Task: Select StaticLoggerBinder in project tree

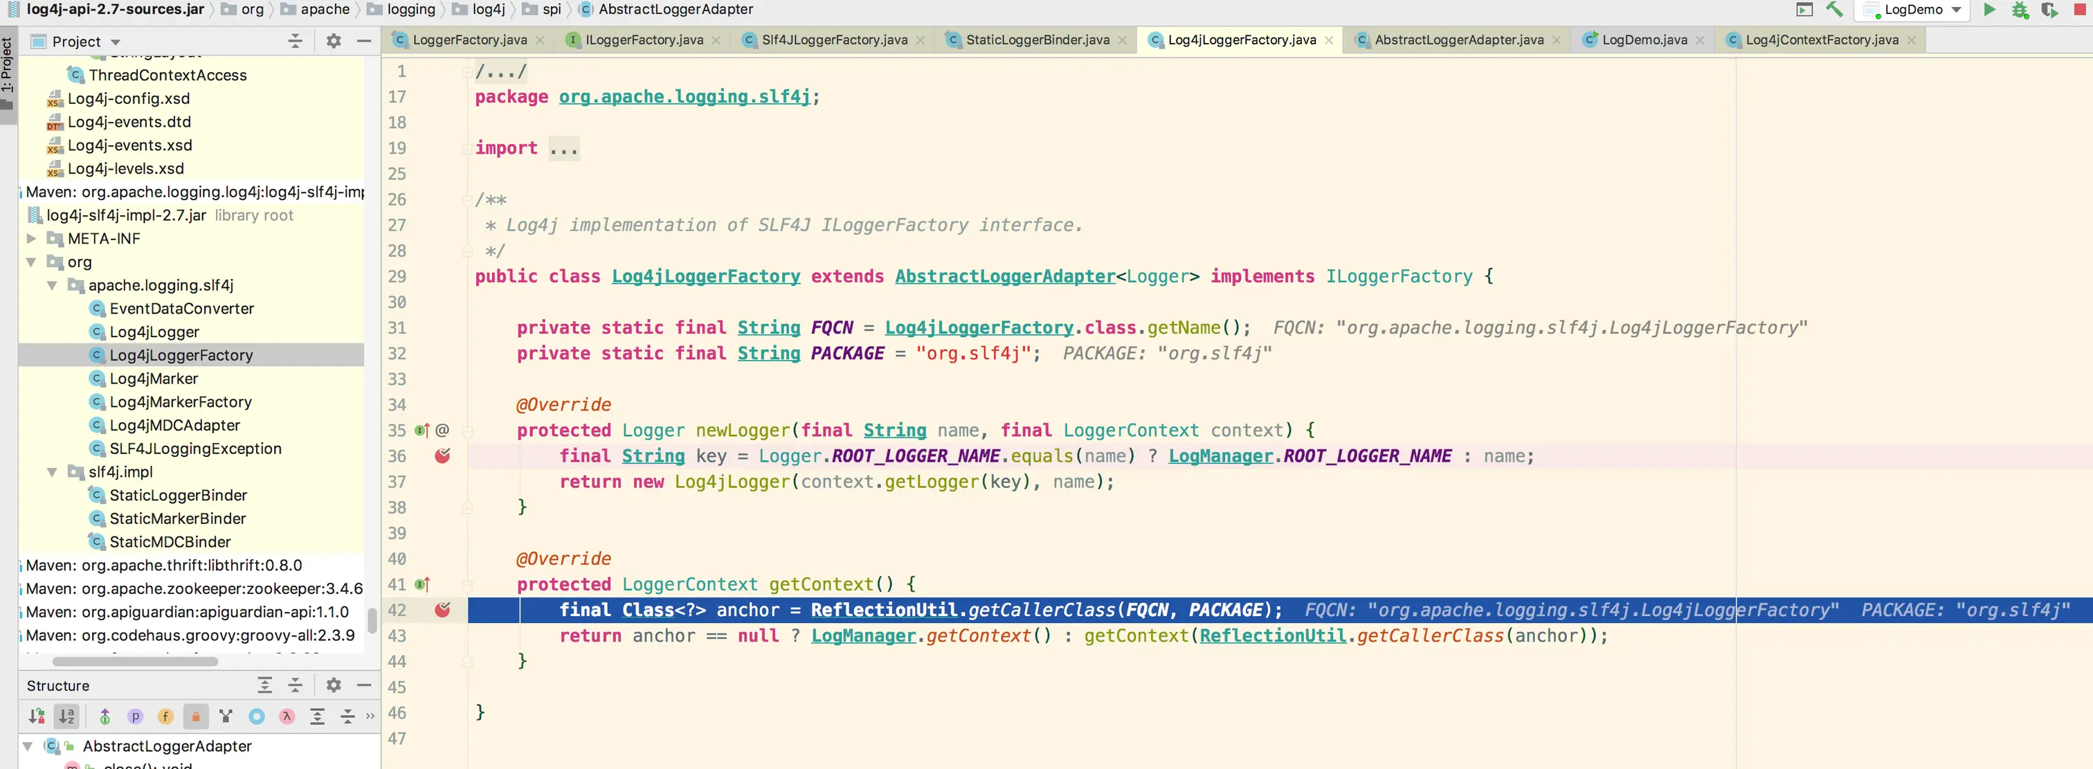Action: (x=178, y=495)
